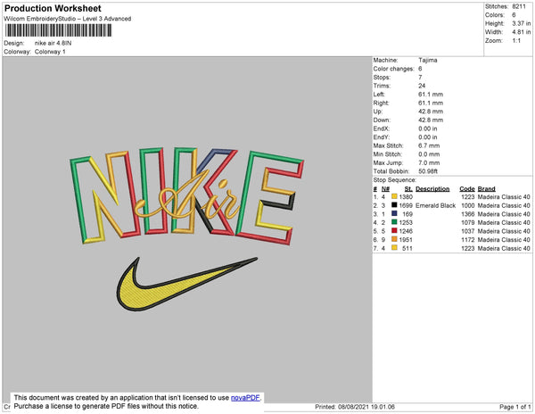The width and height of the screenshot is (535, 414).
Task: Click code '1037' in the stop table
Action: (468, 231)
